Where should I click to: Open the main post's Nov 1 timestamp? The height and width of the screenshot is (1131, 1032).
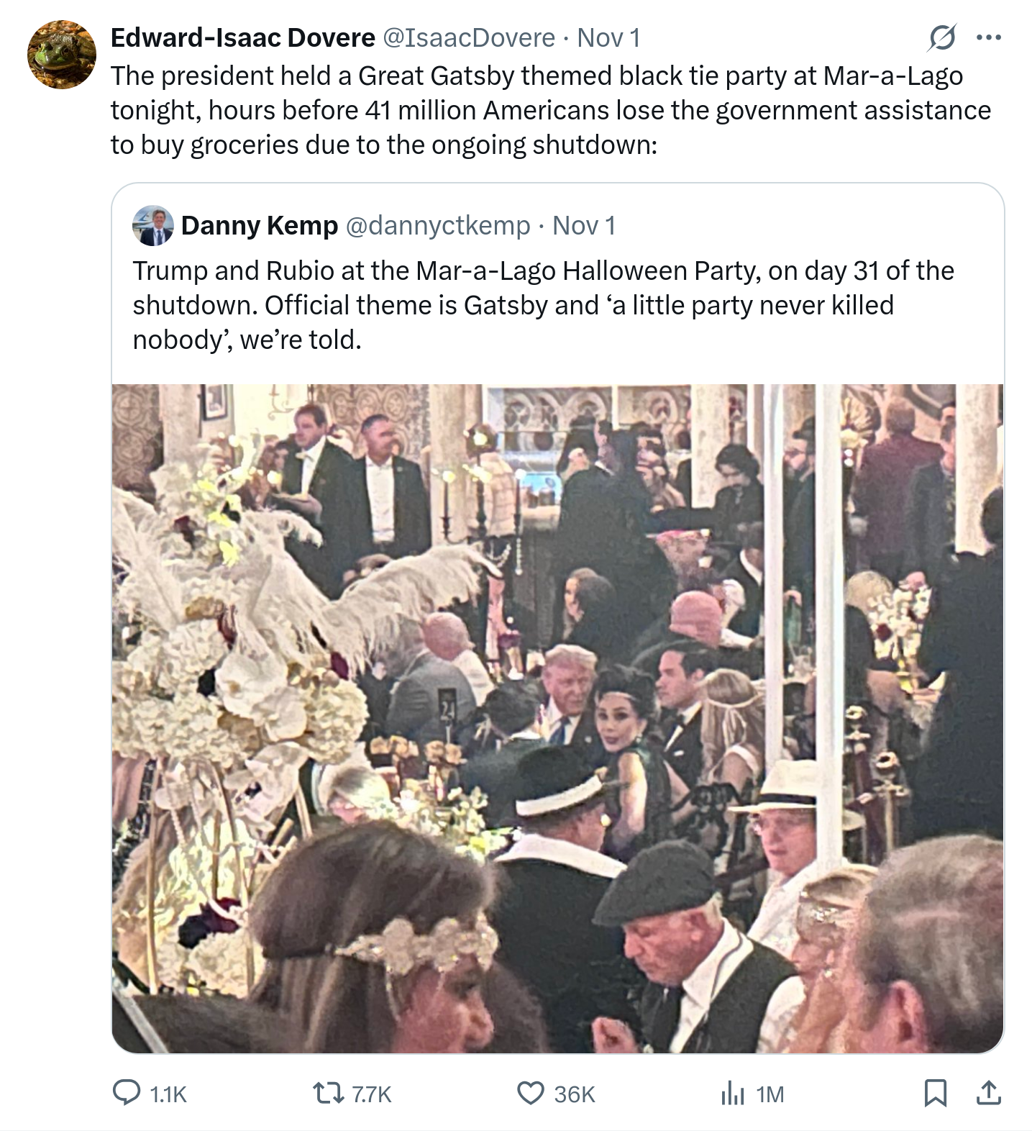pyautogui.click(x=608, y=37)
